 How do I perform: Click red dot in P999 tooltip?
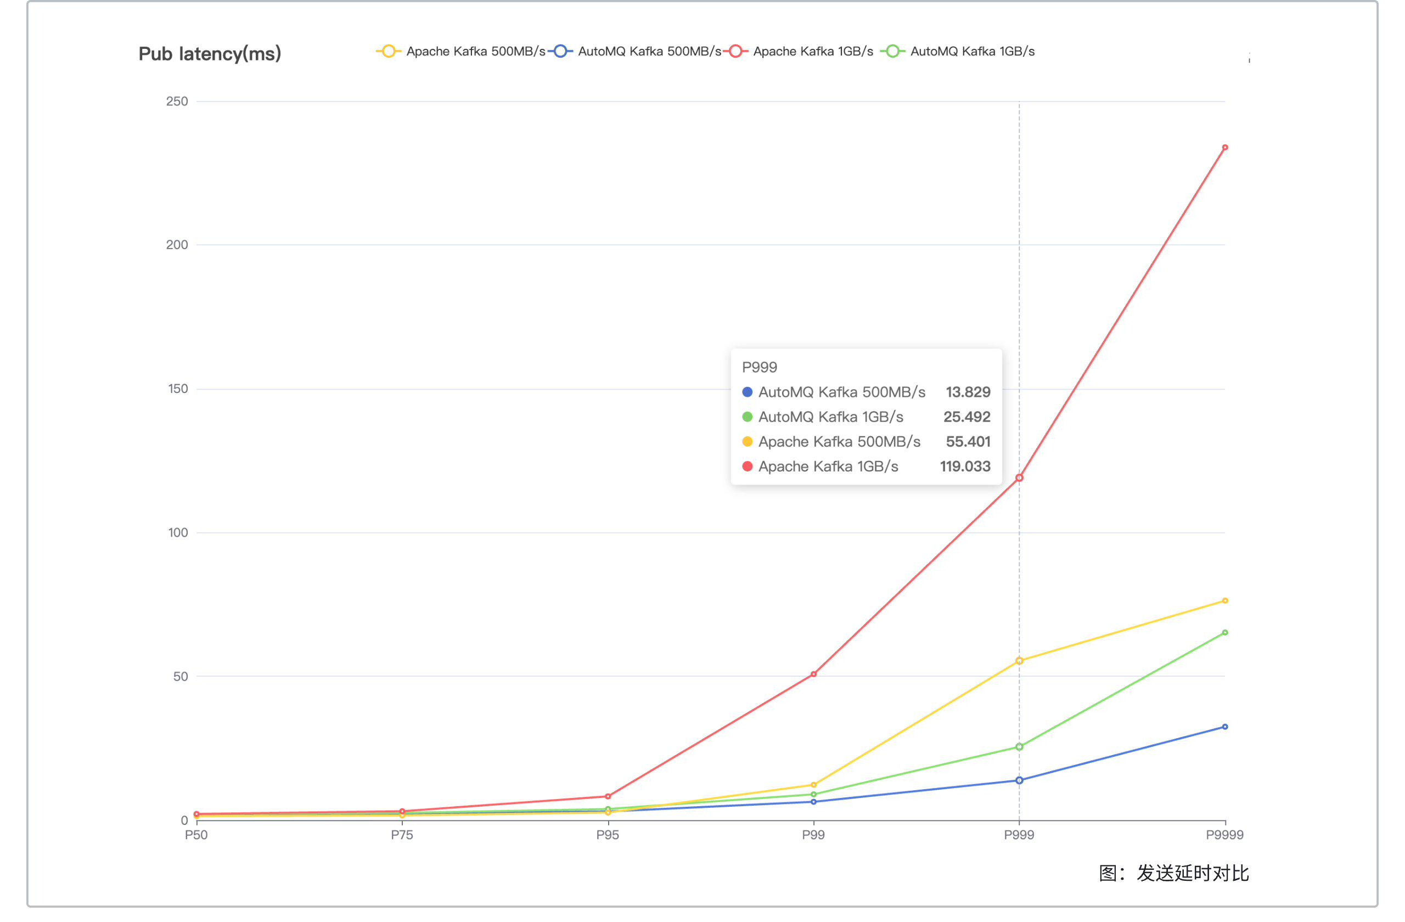click(748, 466)
